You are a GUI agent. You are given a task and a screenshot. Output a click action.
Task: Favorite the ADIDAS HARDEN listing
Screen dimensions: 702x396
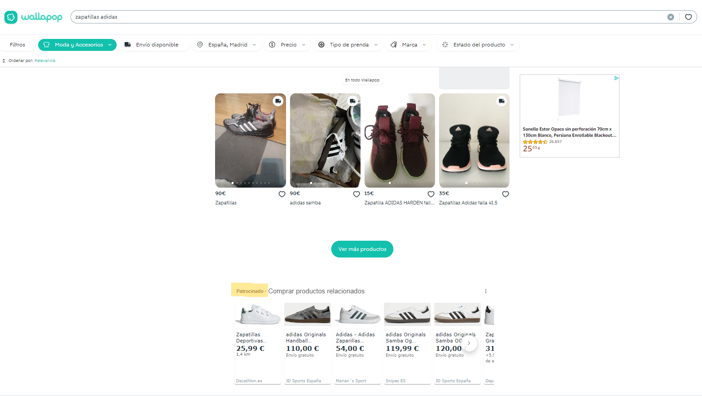point(431,194)
